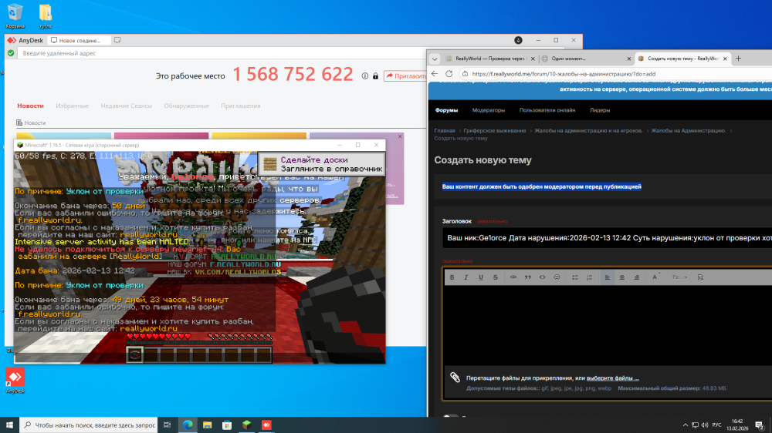Click the AnyDesk desktop shortcut icon
The image size is (772, 433).
[x=15, y=381]
